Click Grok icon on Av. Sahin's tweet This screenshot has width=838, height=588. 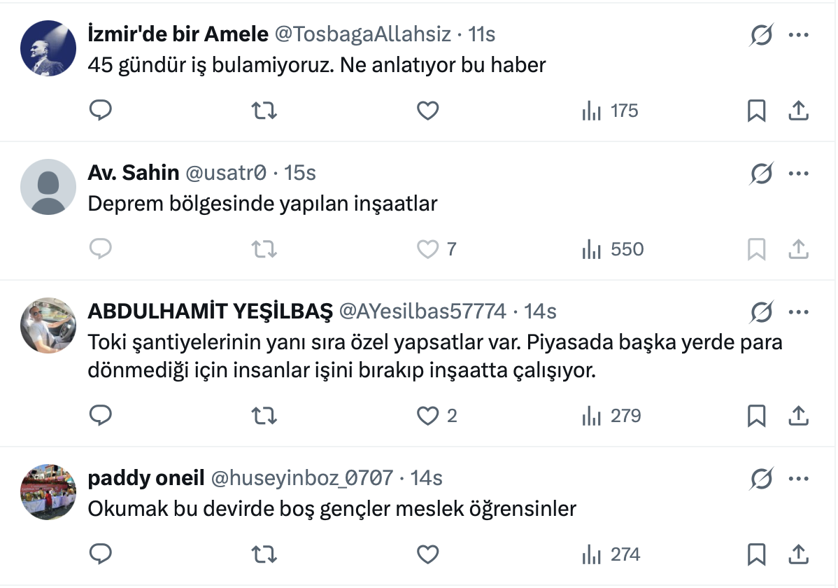[760, 173]
